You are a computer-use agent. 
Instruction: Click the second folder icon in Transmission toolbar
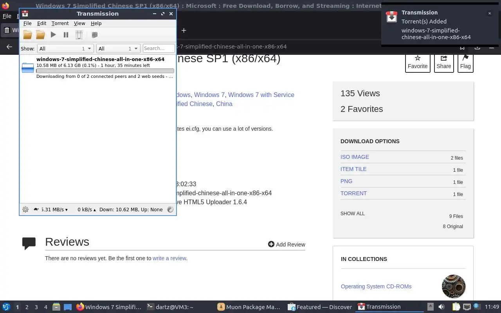(40, 35)
